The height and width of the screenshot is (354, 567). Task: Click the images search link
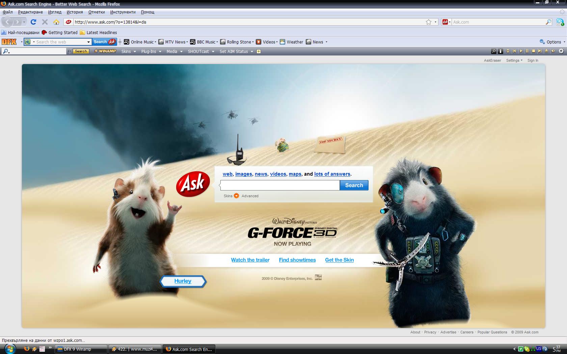244,174
